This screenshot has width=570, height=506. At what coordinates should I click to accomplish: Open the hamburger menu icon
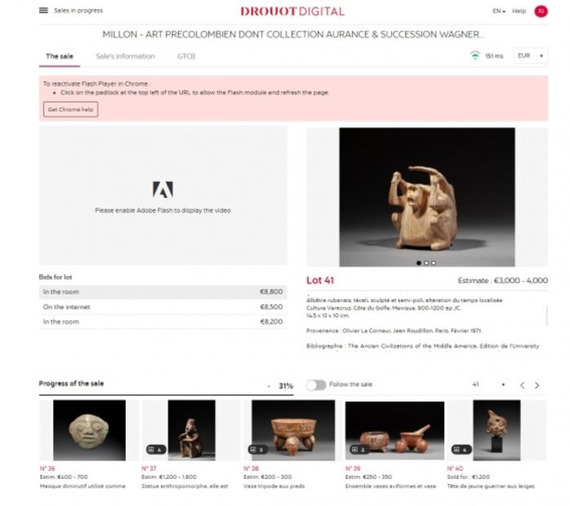43,10
